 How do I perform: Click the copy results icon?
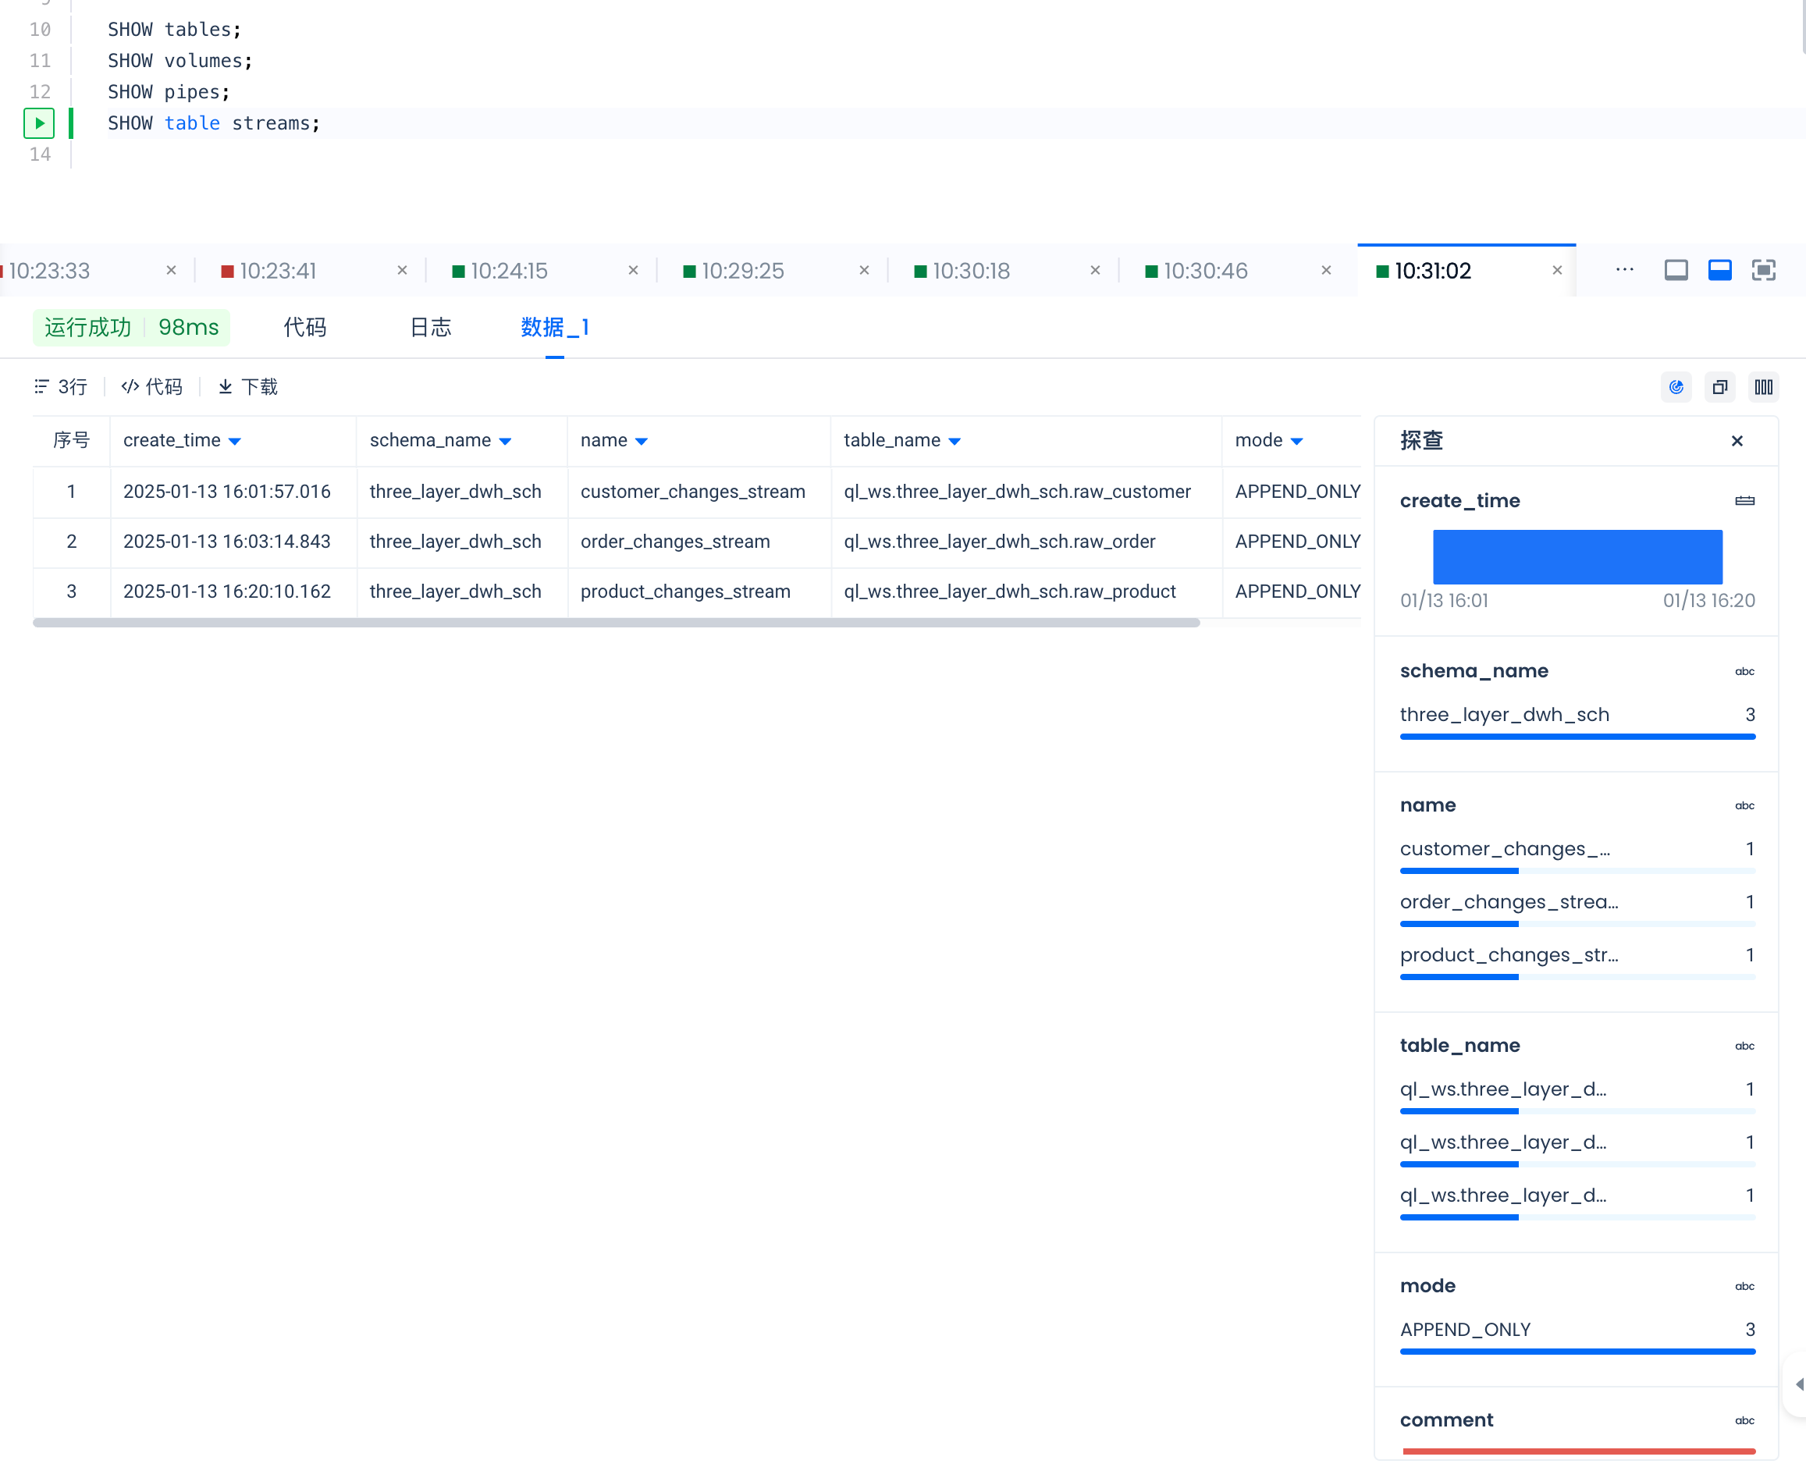tap(1719, 387)
